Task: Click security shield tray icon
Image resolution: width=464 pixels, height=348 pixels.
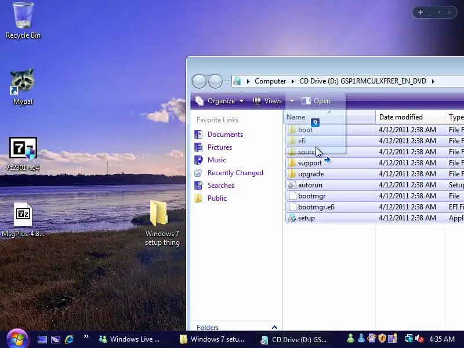Action: click(382, 338)
